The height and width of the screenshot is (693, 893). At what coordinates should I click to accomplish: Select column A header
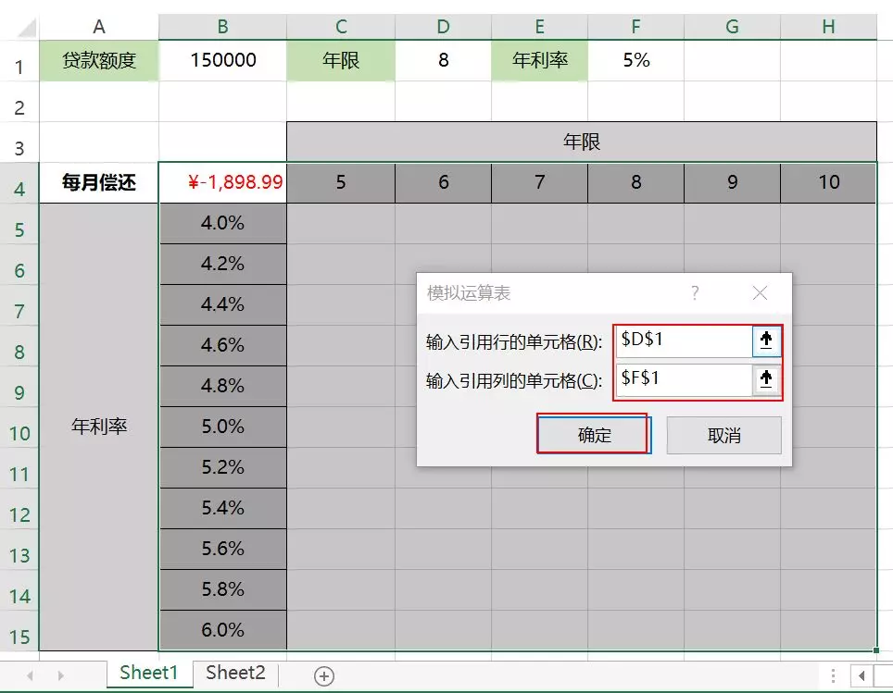(98, 27)
